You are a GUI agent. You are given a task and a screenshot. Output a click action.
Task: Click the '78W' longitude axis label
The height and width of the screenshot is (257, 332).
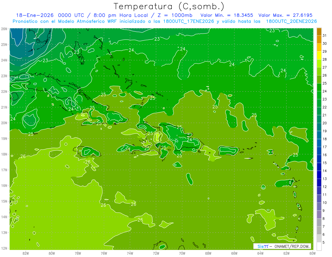[x=78, y=253]
